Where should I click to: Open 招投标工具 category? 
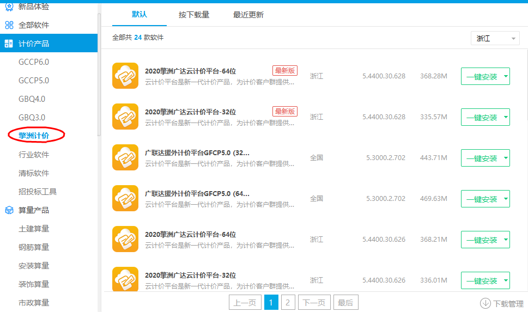pyautogui.click(x=38, y=192)
